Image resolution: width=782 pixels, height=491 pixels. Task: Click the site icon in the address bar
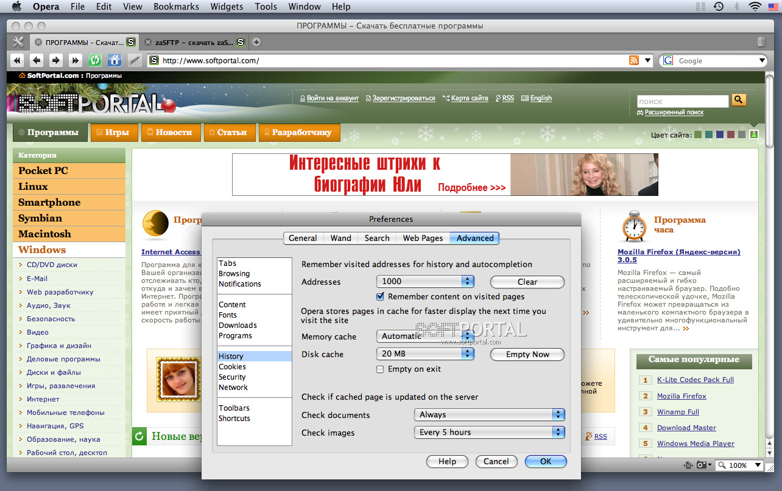click(154, 60)
